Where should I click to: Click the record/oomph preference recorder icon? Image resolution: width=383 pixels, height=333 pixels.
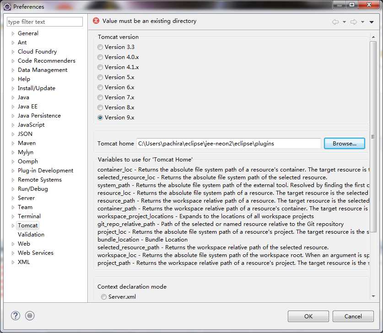coord(30,316)
